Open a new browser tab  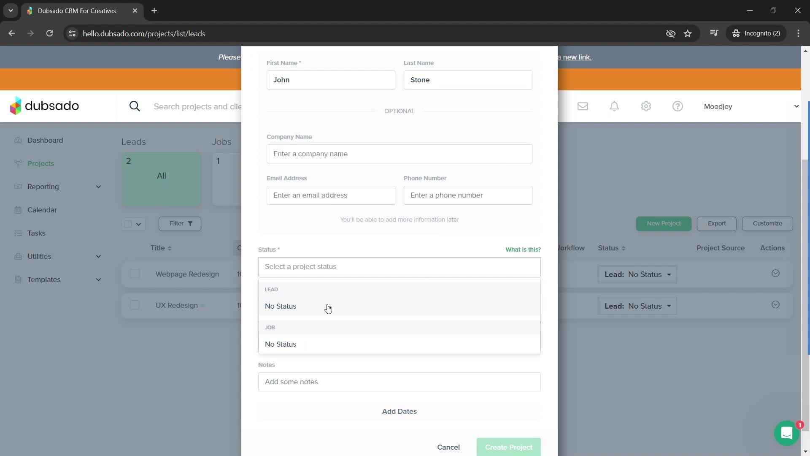pos(154,11)
